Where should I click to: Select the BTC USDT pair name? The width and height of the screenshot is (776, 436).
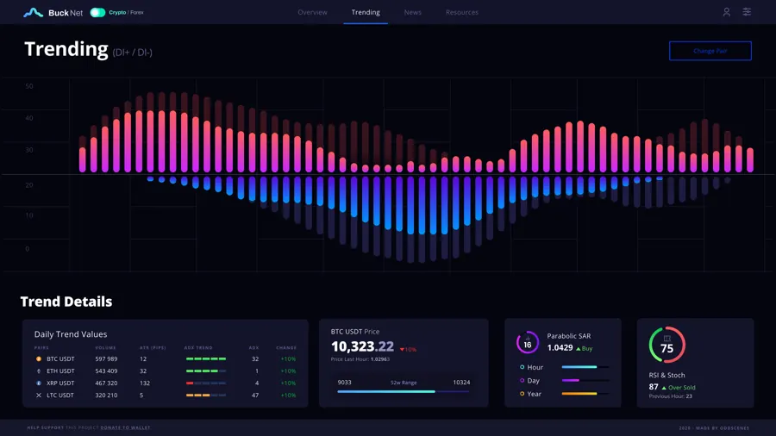[60, 359]
